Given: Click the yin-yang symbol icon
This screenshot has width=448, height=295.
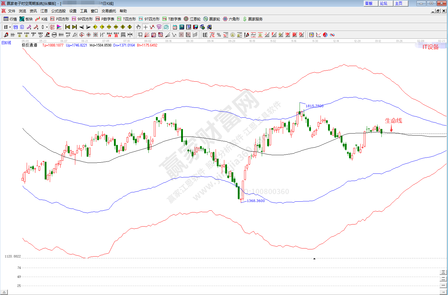Looking at the screenshot, I should tap(325, 35).
